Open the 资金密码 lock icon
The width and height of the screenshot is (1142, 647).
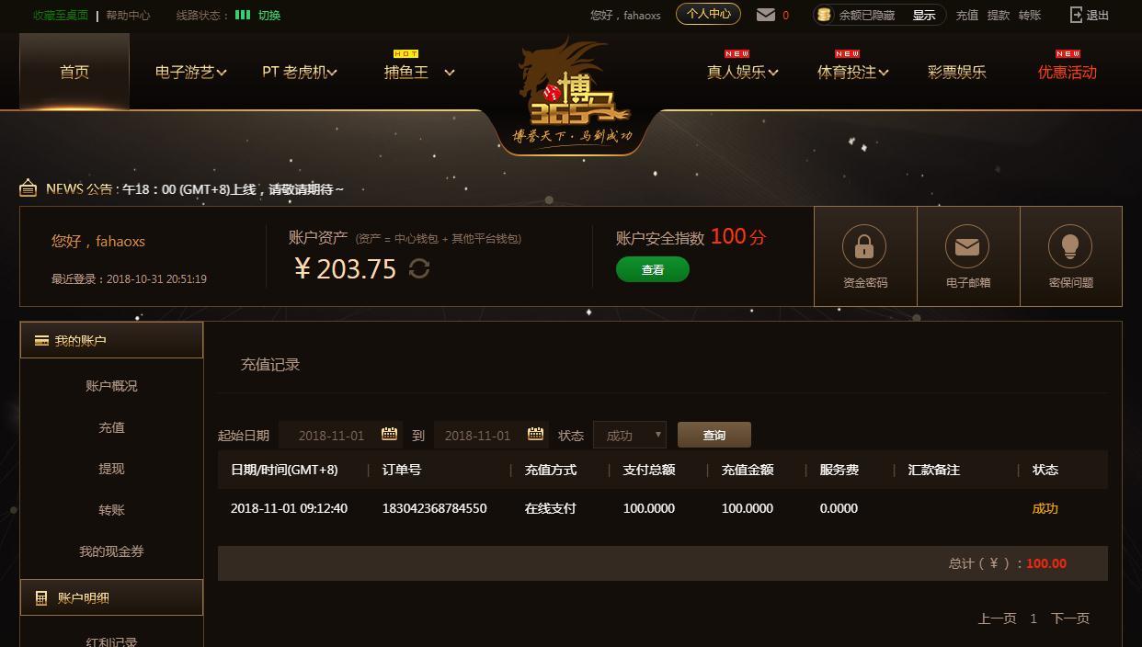tap(864, 246)
